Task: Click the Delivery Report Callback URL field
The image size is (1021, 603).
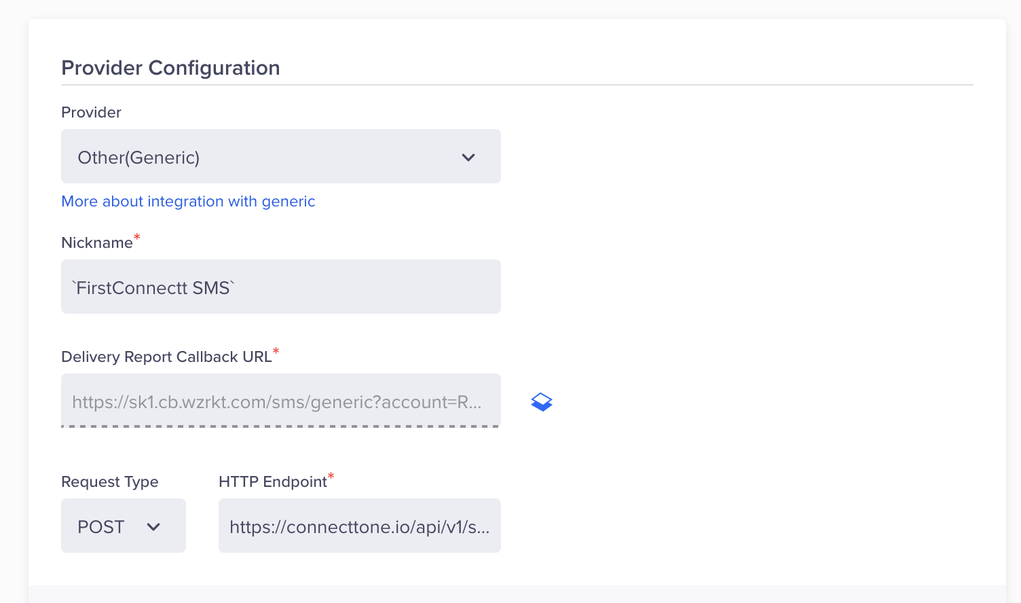Action: click(281, 401)
